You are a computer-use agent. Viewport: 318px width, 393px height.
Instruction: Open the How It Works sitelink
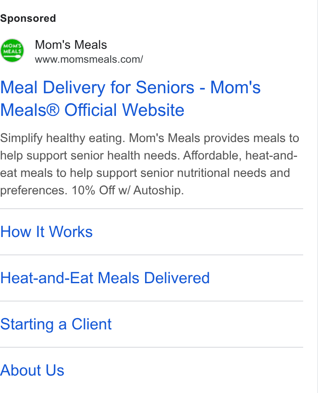(x=46, y=232)
